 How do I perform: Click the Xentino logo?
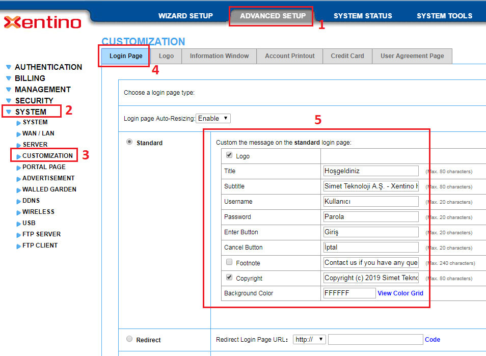click(43, 22)
